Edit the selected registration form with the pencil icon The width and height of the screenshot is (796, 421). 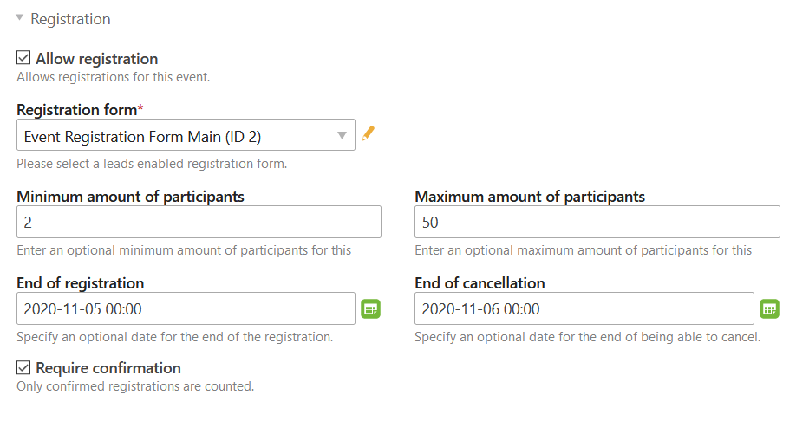pyautogui.click(x=369, y=134)
